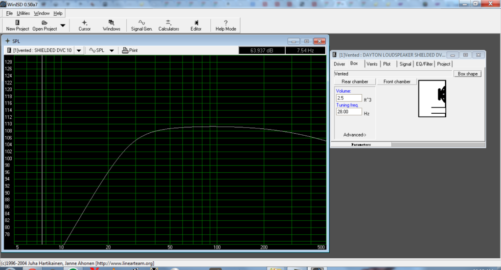The width and height of the screenshot is (501, 270).
Task: Click the project window title bar icon
Action: [335, 55]
